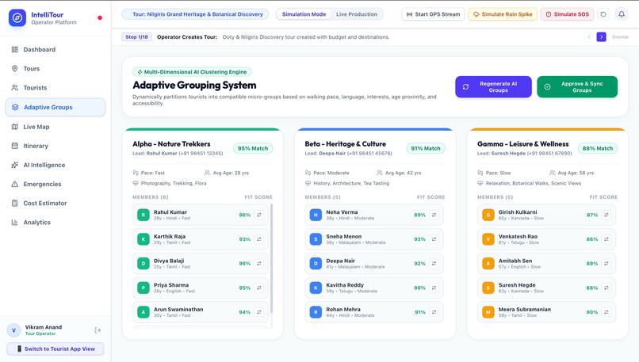The width and height of the screenshot is (639, 362).
Task: Open the Tourists list
Action: [55, 88]
